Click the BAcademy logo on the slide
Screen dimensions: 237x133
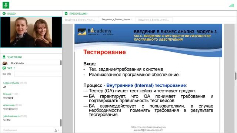pyautogui.click(x=96, y=32)
